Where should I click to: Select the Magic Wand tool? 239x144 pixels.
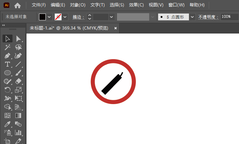[8, 47]
